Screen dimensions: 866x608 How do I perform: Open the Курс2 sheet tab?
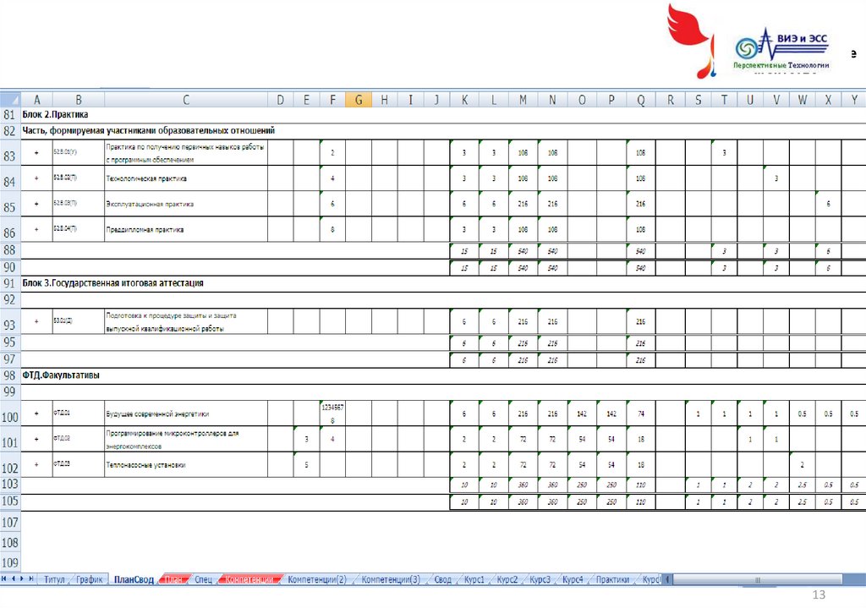[x=507, y=579]
